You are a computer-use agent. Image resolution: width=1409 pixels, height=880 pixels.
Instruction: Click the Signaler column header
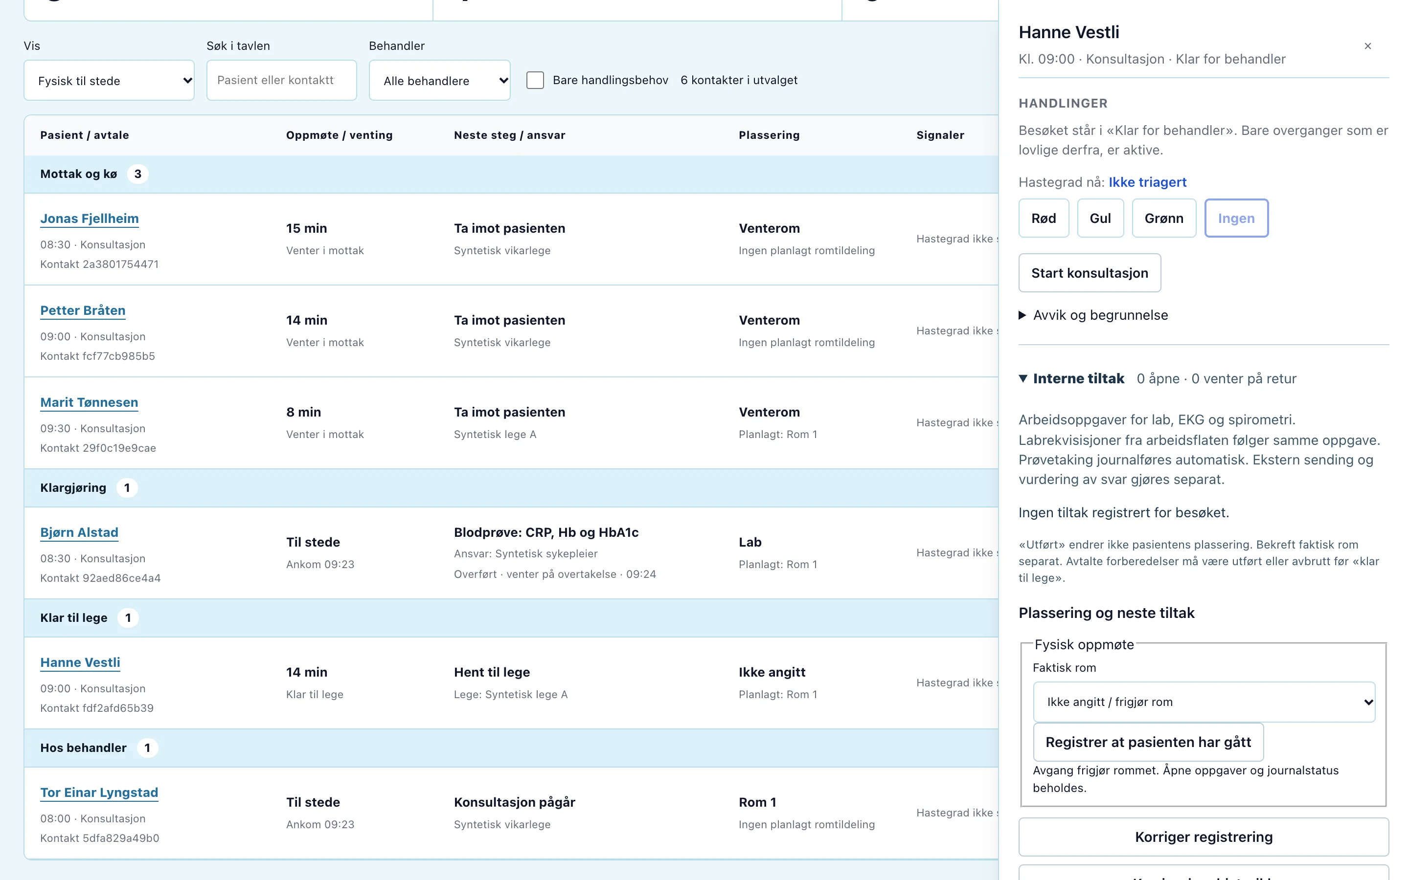click(940, 135)
